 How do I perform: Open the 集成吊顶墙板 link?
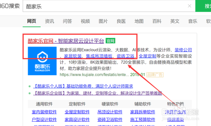[99, 56]
